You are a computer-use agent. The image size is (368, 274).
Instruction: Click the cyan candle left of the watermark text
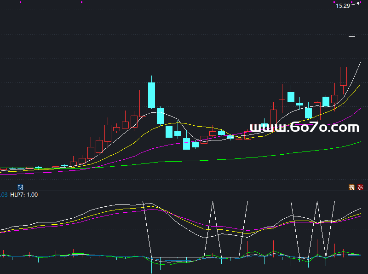[x=230, y=137]
